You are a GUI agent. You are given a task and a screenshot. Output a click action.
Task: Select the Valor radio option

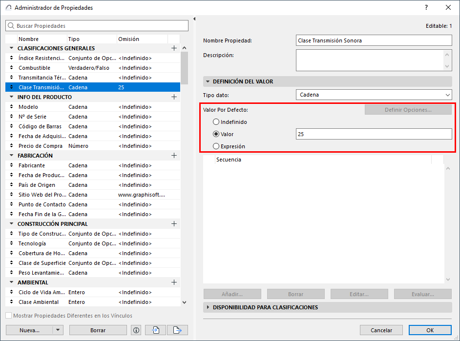tap(216, 134)
